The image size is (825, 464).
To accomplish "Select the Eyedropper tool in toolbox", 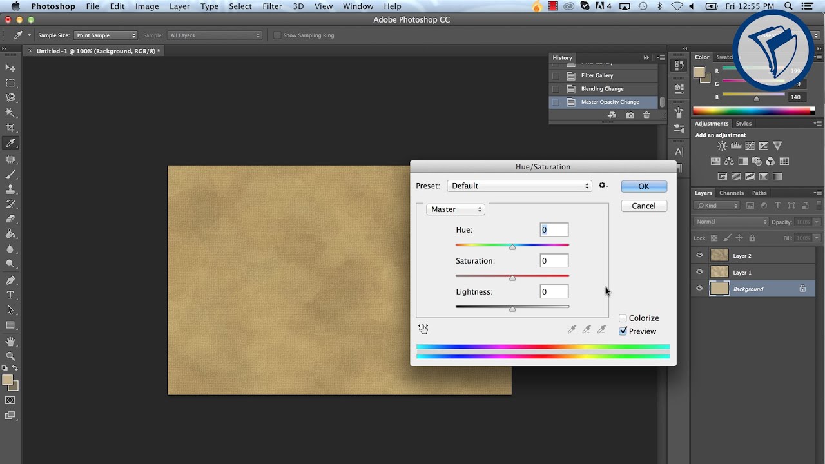I will [10, 144].
